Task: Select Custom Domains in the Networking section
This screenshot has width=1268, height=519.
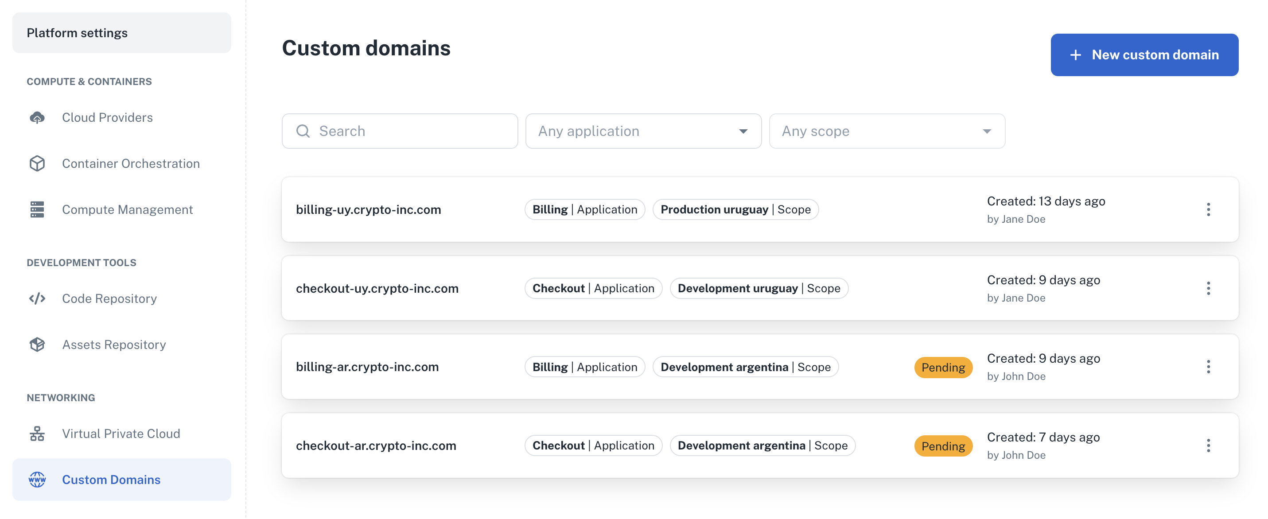Action: (111, 480)
